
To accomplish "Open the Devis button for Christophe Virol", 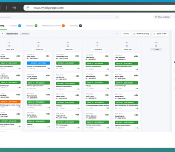I will click(68, 63).
